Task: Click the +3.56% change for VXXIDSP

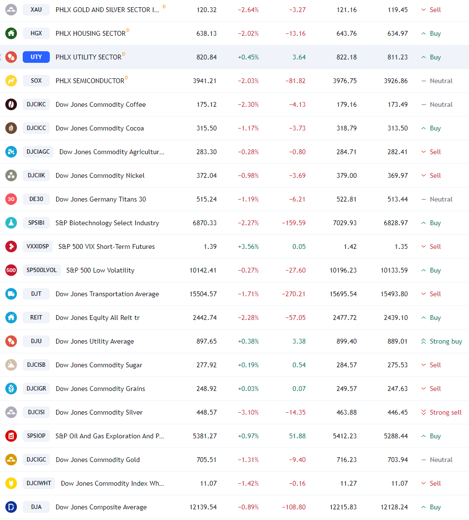Action: [248, 247]
